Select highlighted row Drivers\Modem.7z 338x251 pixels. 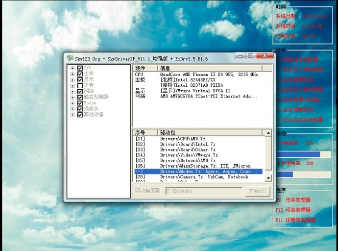pyautogui.click(x=198, y=172)
